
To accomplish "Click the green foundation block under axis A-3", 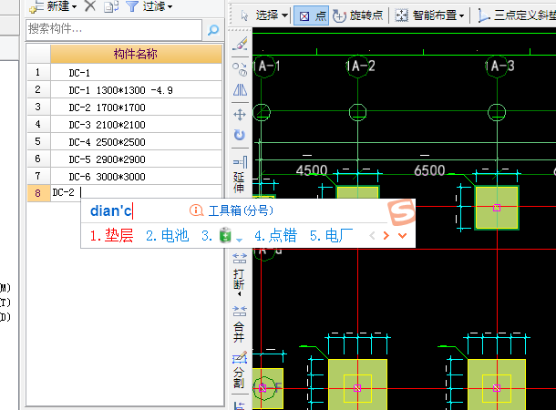I will (x=497, y=208).
